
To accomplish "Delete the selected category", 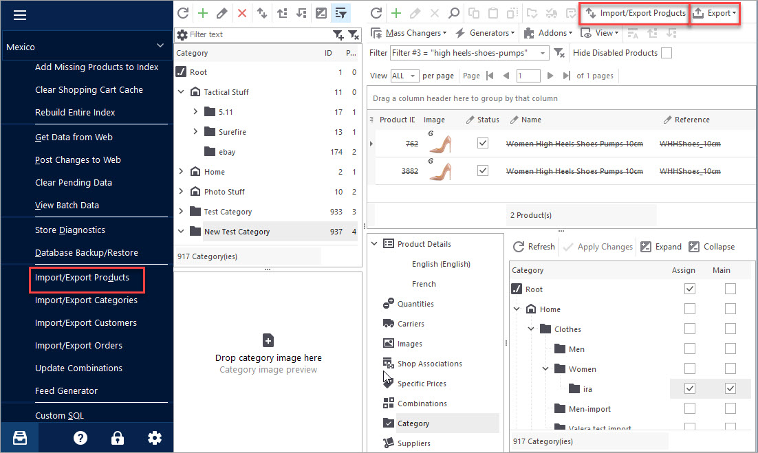I will coord(242,13).
